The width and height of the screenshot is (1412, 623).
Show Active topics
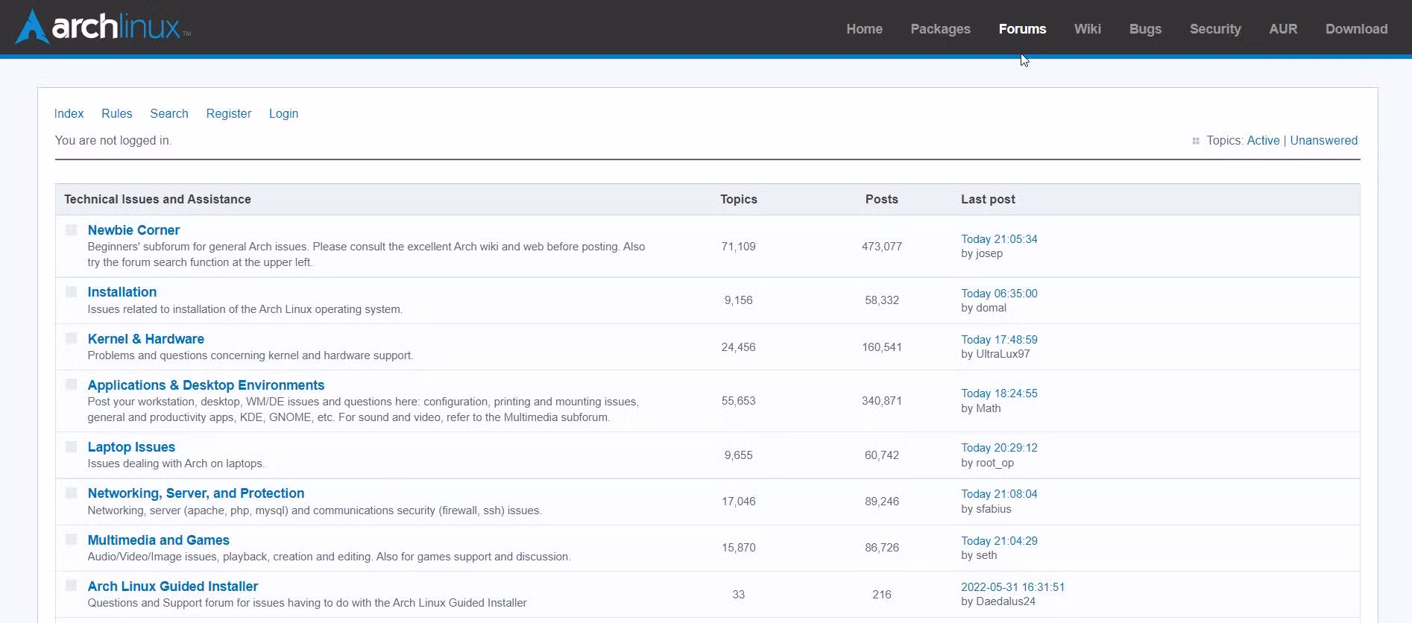[x=1263, y=140]
